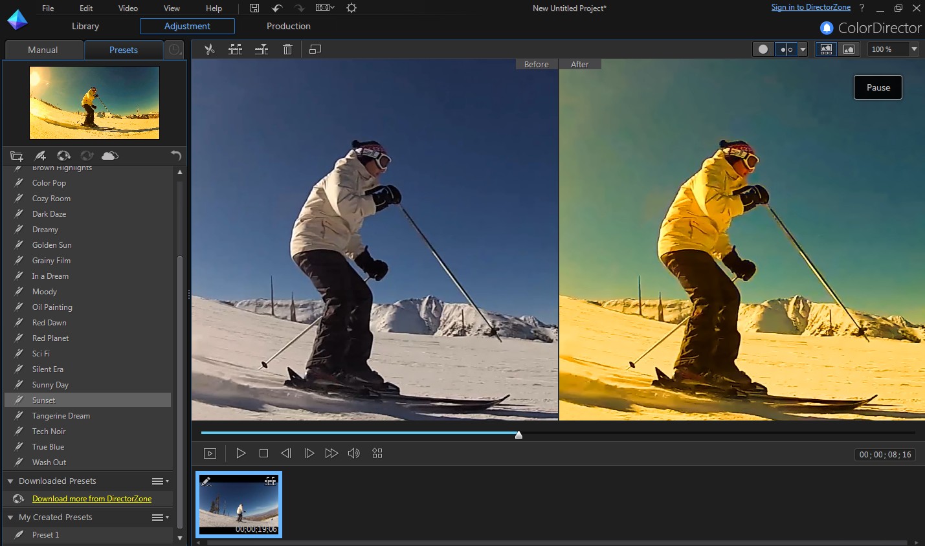Delete clip using the trash can icon
Viewport: 925px width, 546px height.
coord(288,50)
